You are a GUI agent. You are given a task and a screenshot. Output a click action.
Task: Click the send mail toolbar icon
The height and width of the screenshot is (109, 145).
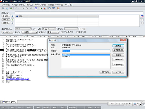pos(3,8)
